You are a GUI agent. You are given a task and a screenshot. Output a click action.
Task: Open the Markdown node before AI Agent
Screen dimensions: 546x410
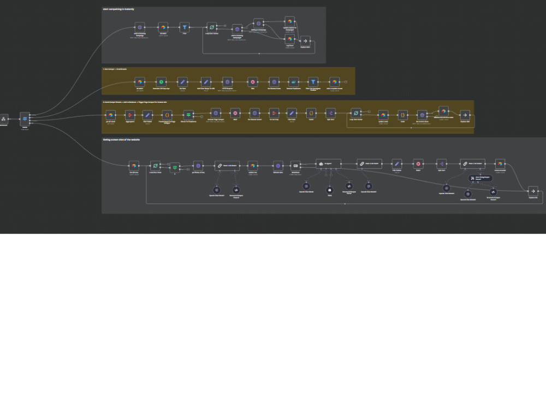(x=295, y=166)
